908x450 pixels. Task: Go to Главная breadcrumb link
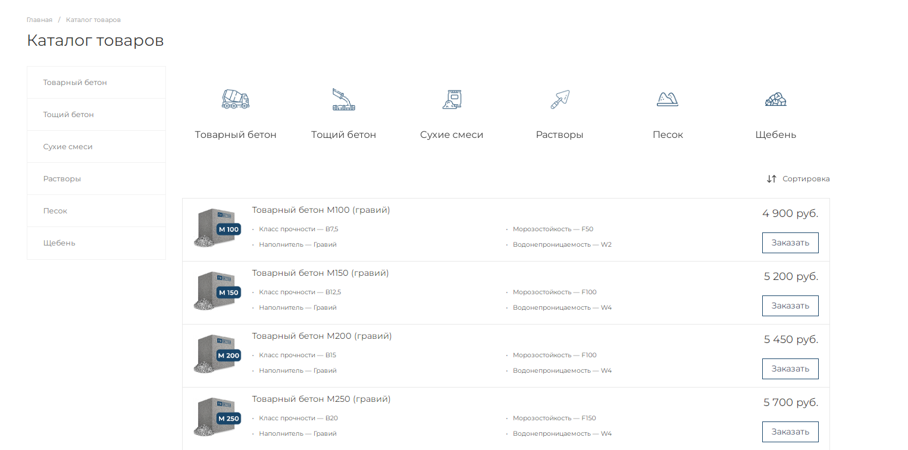coord(39,20)
